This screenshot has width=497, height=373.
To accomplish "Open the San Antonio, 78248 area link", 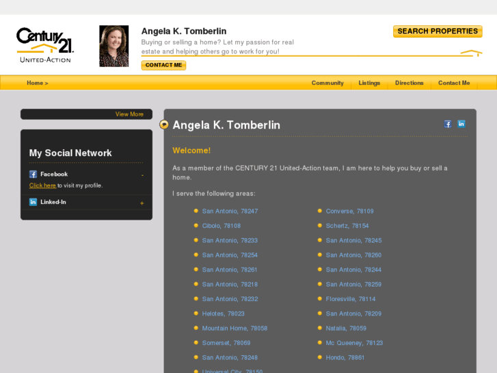I will (x=230, y=357).
